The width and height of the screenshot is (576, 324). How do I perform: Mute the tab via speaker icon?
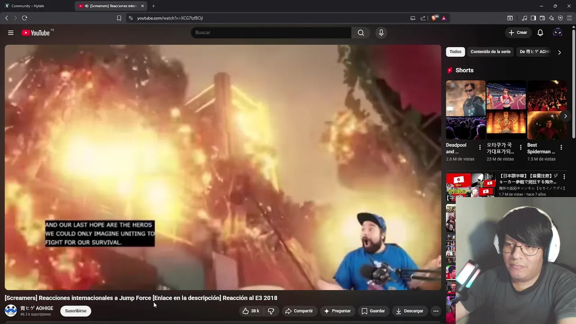pyautogui.click(x=86, y=6)
